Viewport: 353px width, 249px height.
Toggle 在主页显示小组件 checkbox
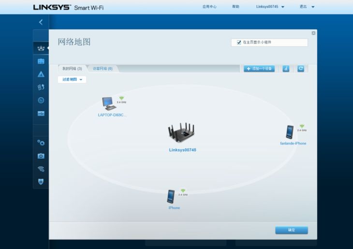pyautogui.click(x=239, y=43)
